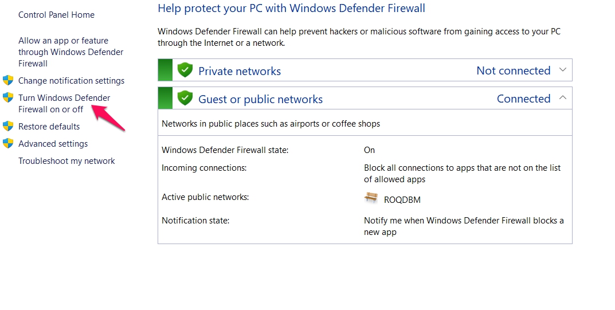
Task: Click the shield icon beside Change notification settings
Action: tap(8, 80)
